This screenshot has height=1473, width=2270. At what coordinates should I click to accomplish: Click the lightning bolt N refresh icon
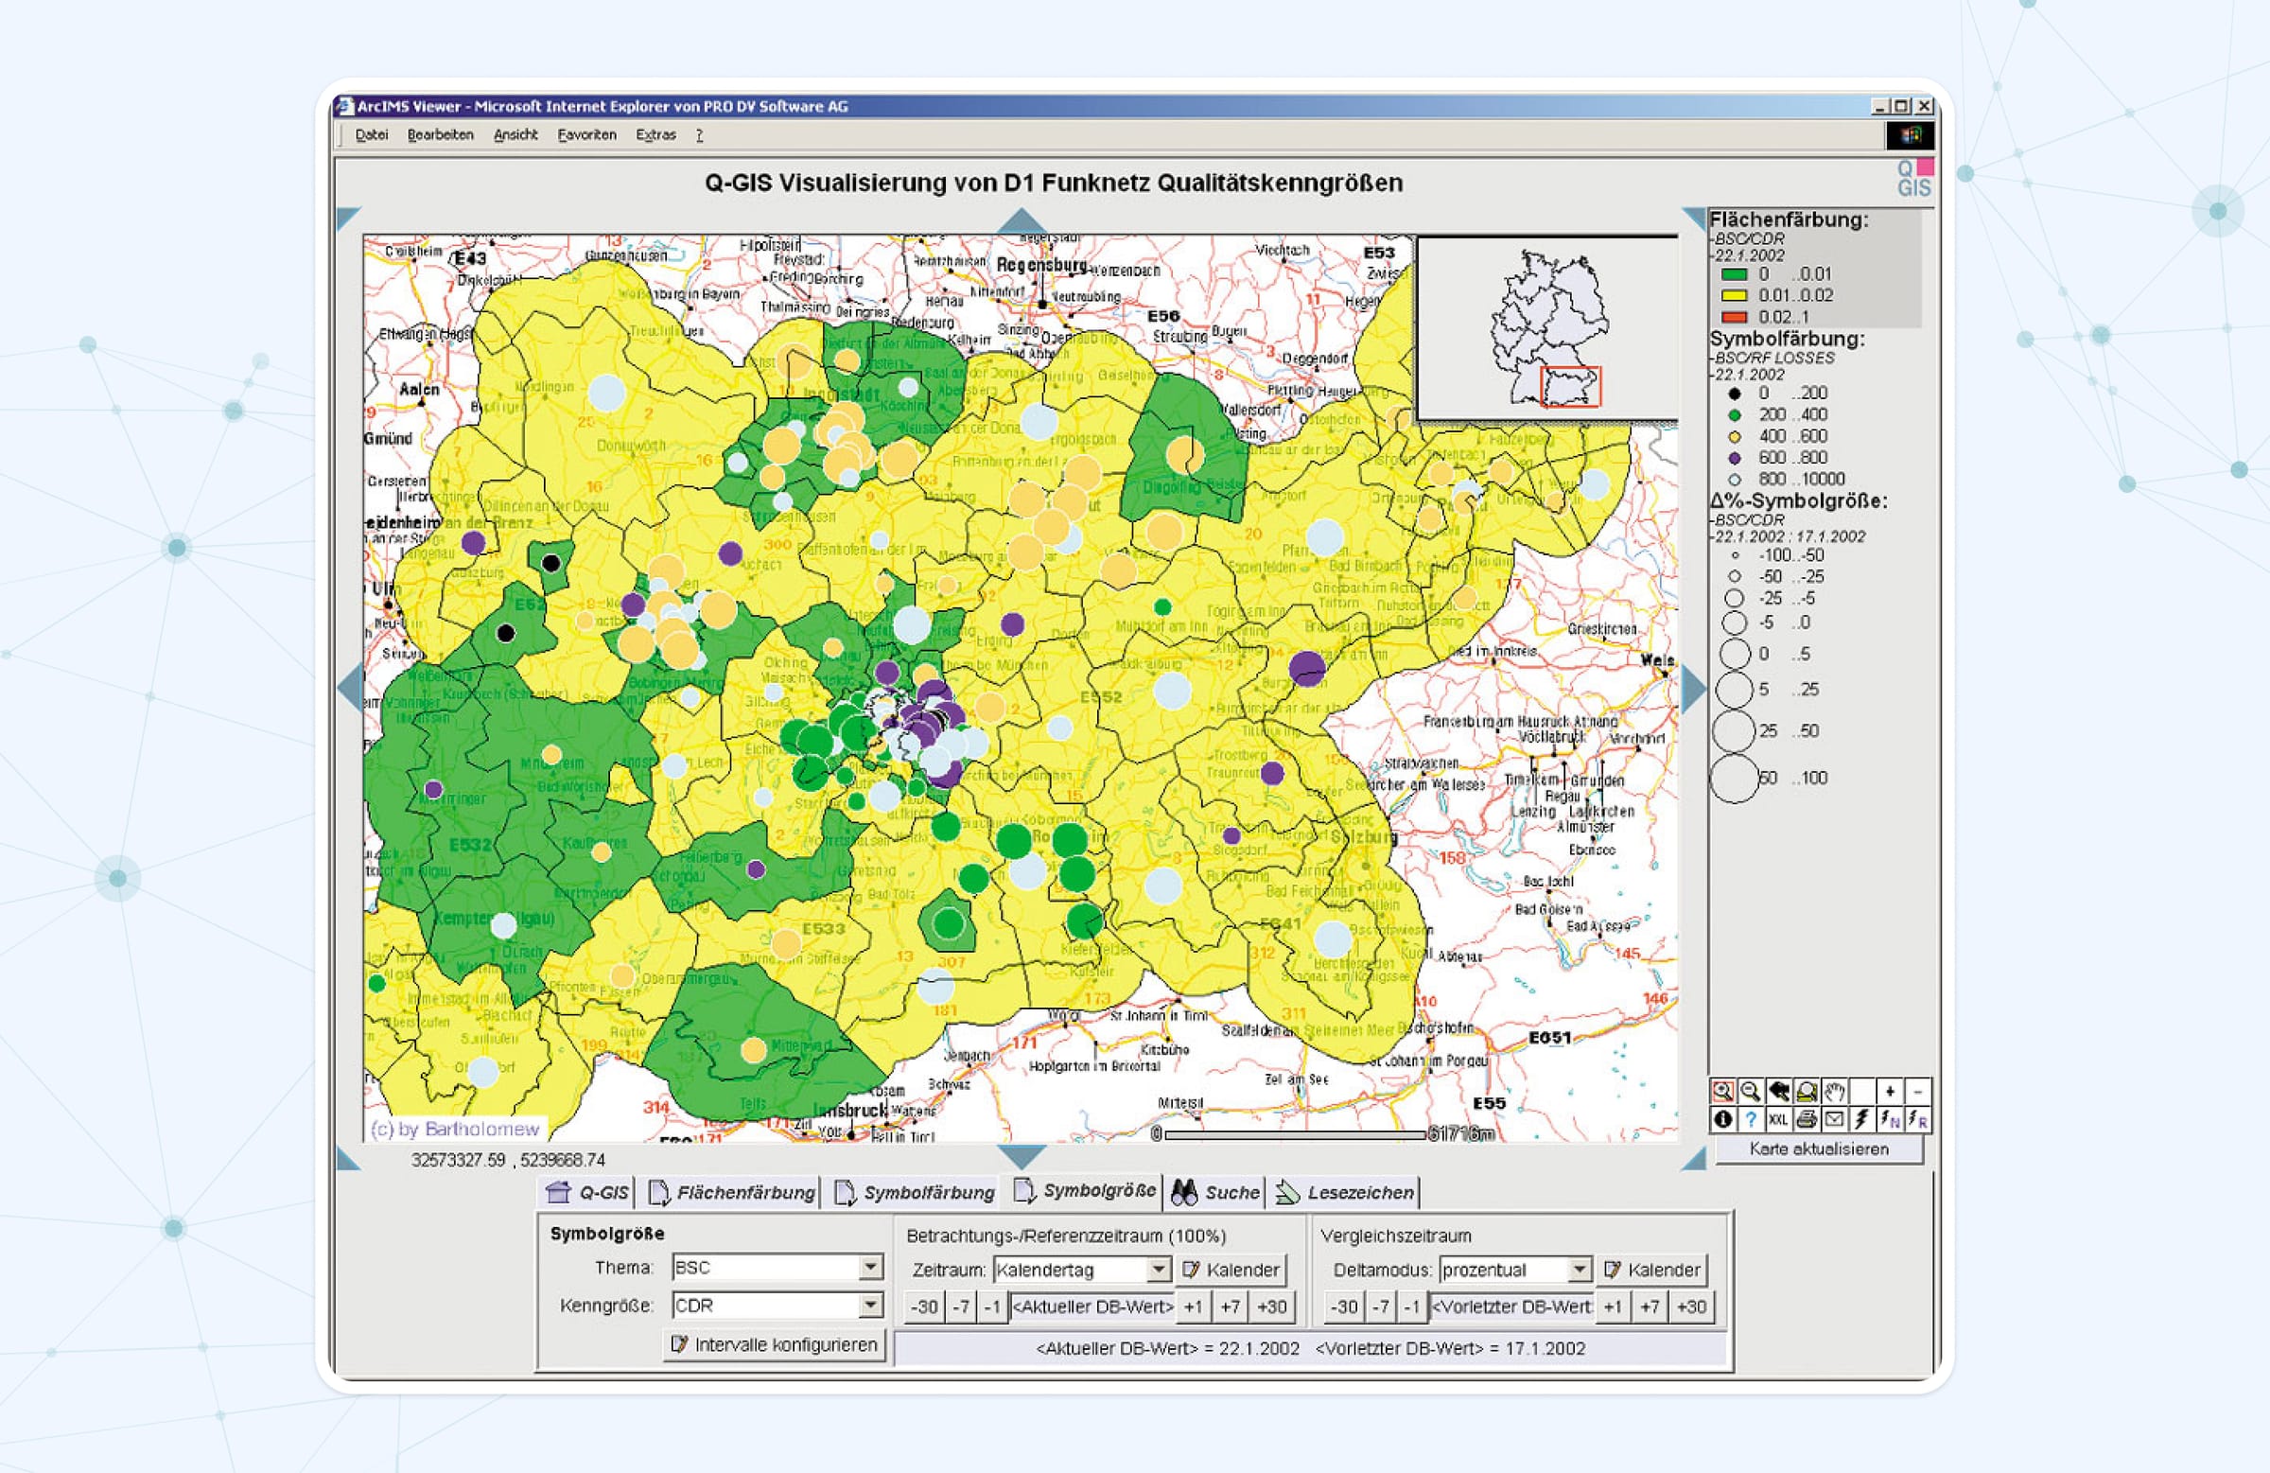(1892, 1121)
